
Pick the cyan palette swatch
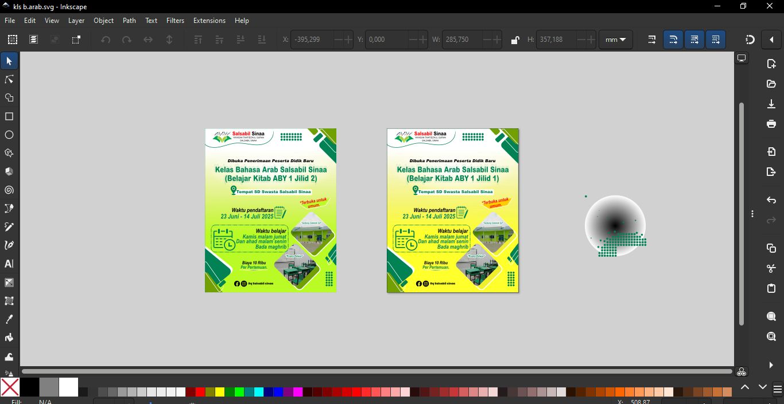259,392
